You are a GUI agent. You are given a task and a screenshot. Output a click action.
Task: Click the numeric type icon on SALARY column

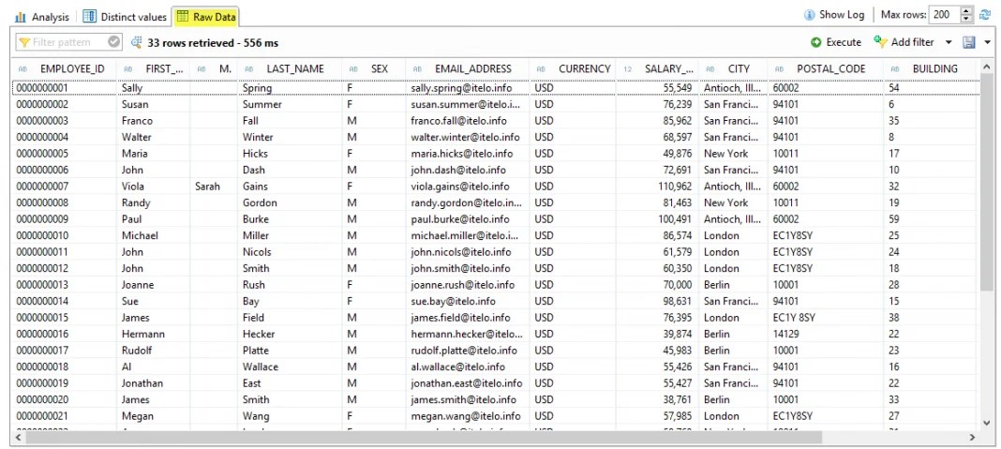[x=628, y=69]
